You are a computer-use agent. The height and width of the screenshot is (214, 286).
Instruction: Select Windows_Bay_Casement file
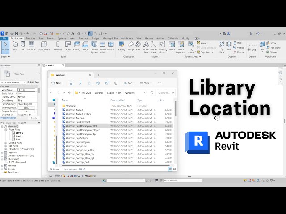coord(117,122)
